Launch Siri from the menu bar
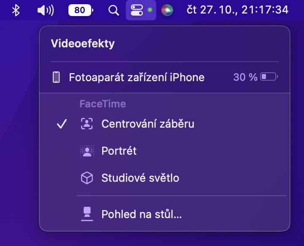The height and width of the screenshot is (246, 304). [x=167, y=10]
